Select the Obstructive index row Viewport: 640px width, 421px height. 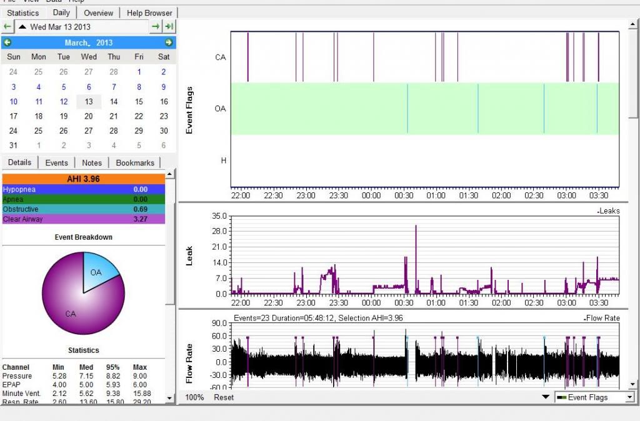click(x=83, y=209)
